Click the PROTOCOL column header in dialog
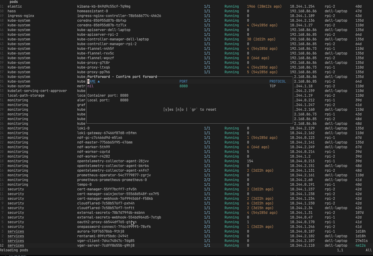The image size is (373, 256). 278,81
